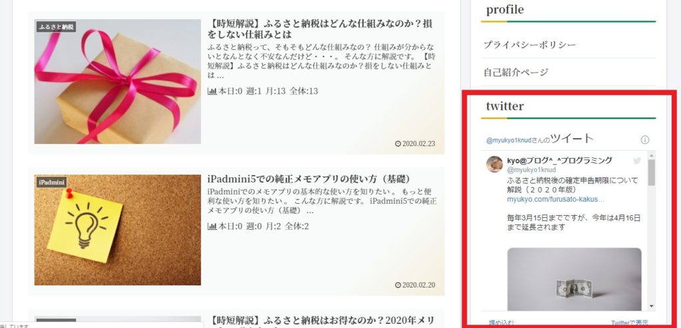Click the Twitter bird icon in tweet
This screenshot has width=681, height=328.
[636, 161]
